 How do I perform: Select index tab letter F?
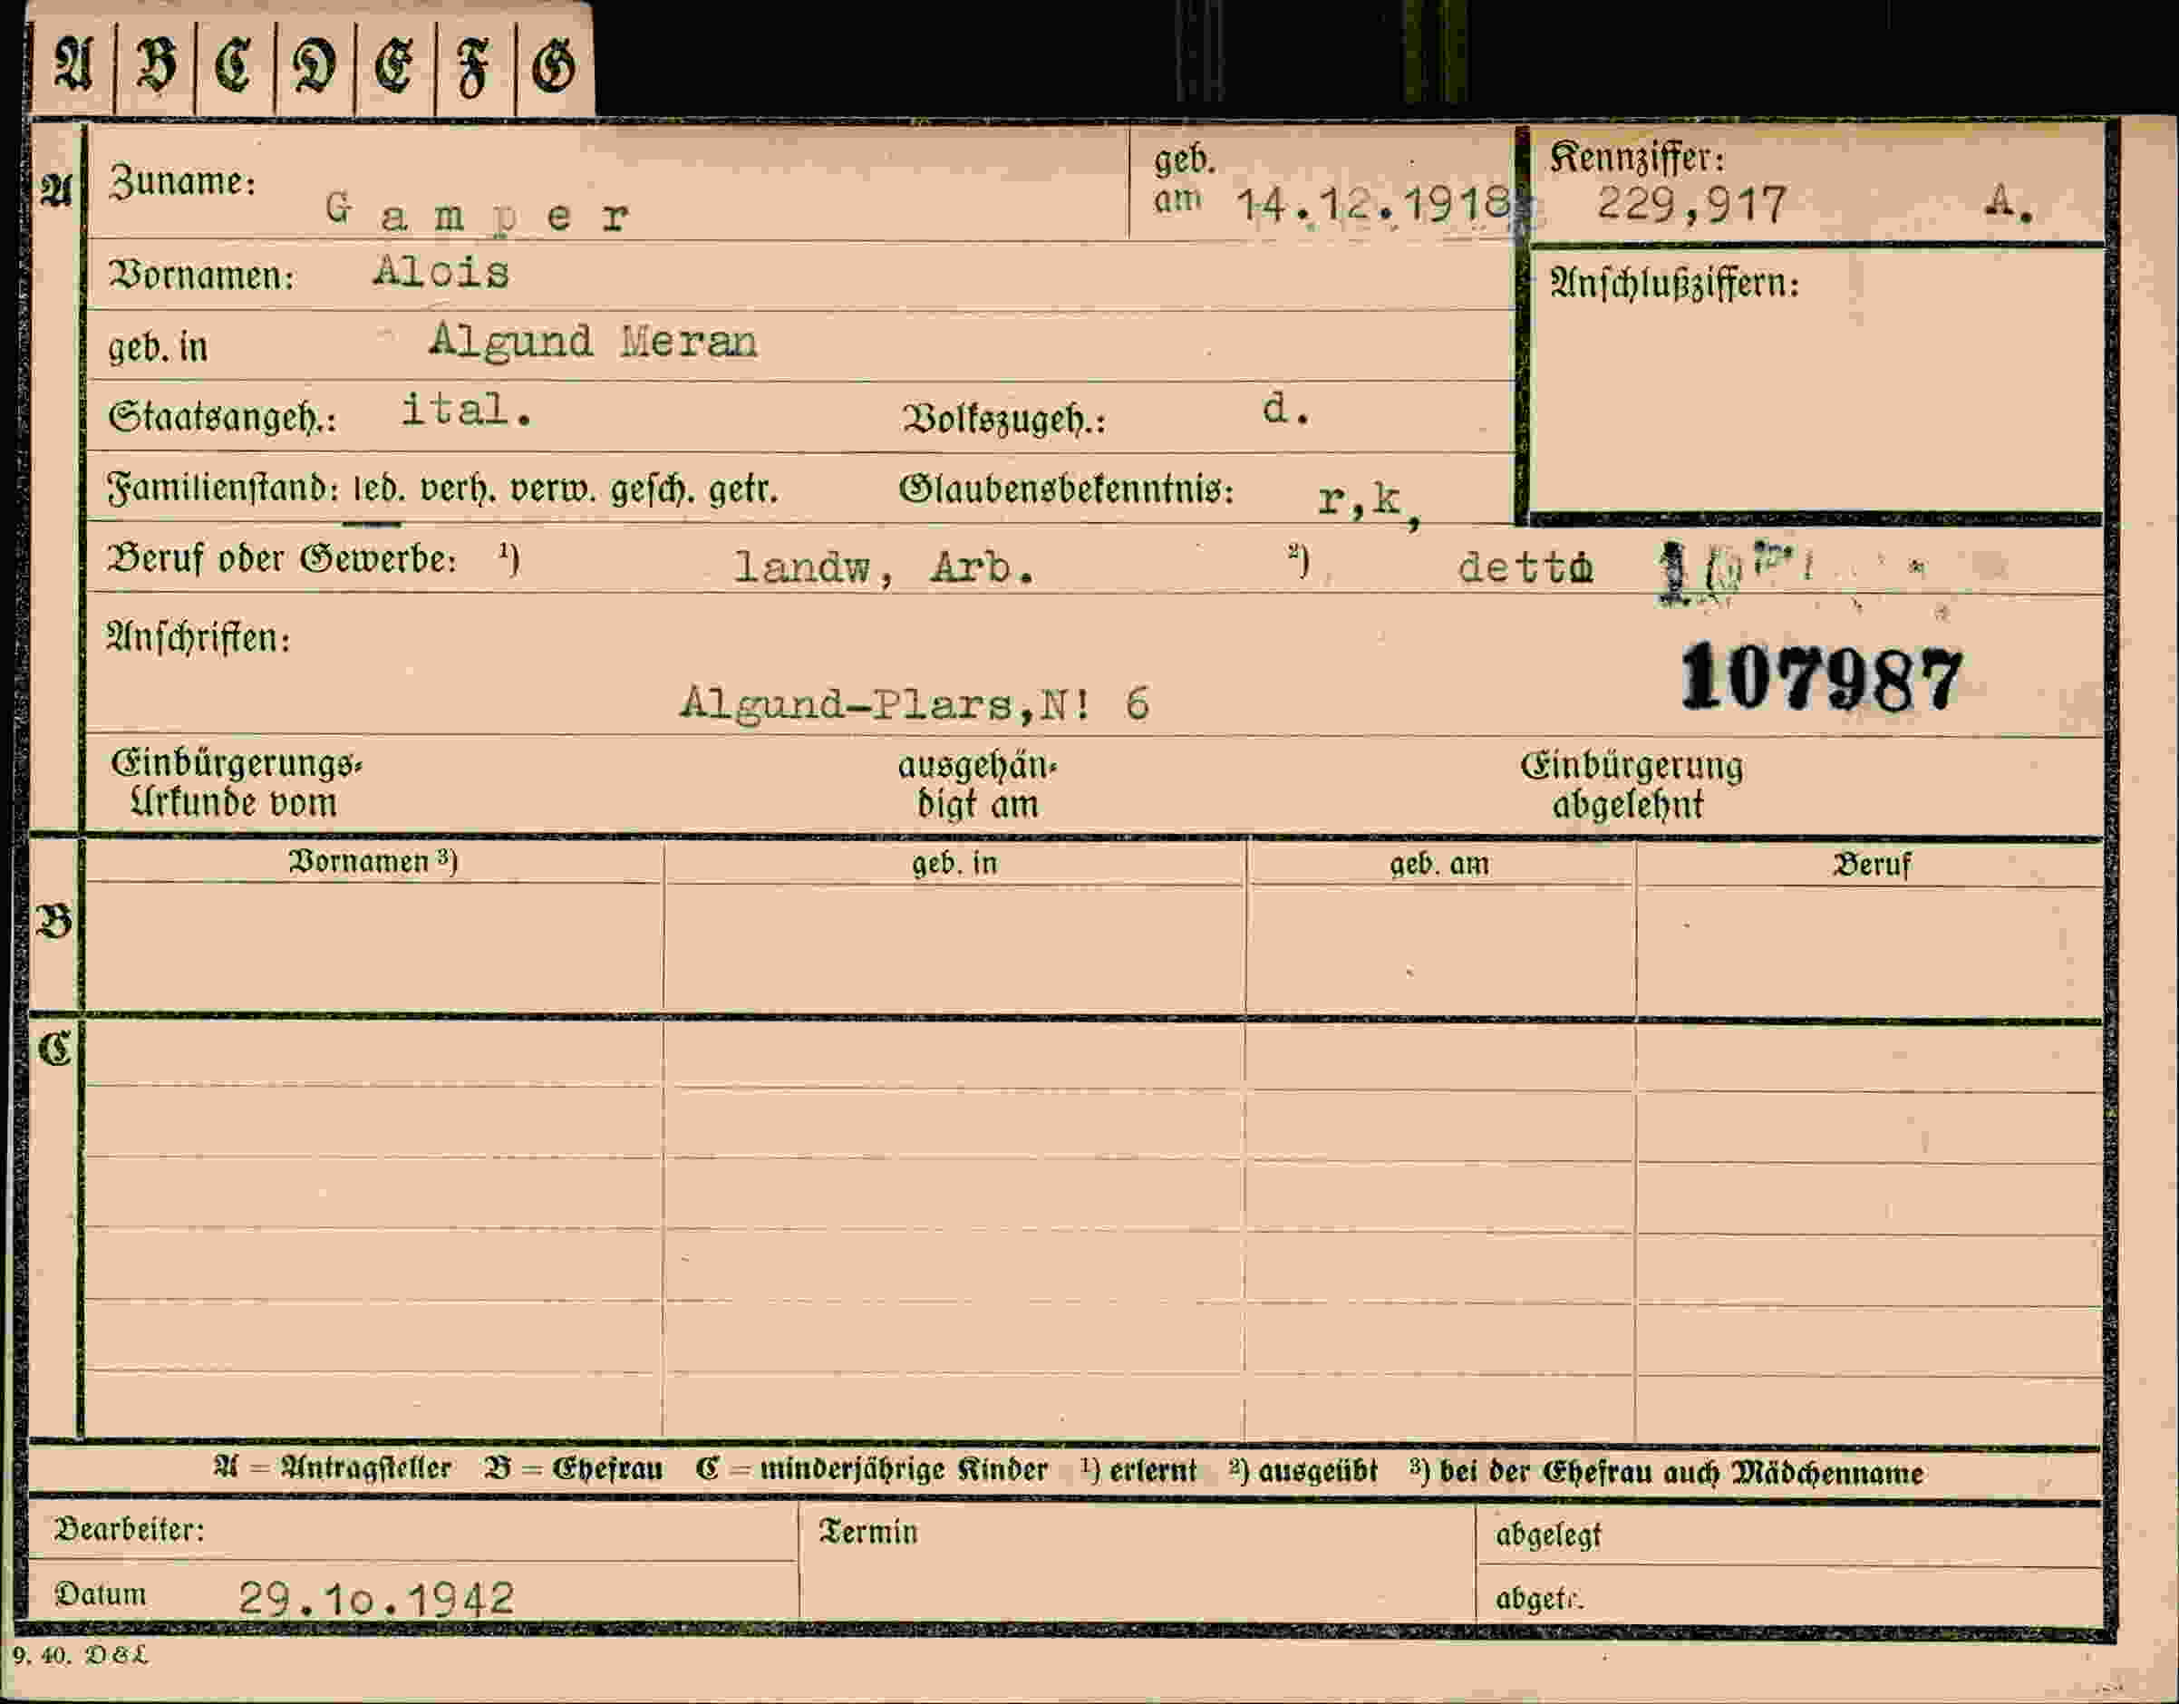(x=475, y=66)
